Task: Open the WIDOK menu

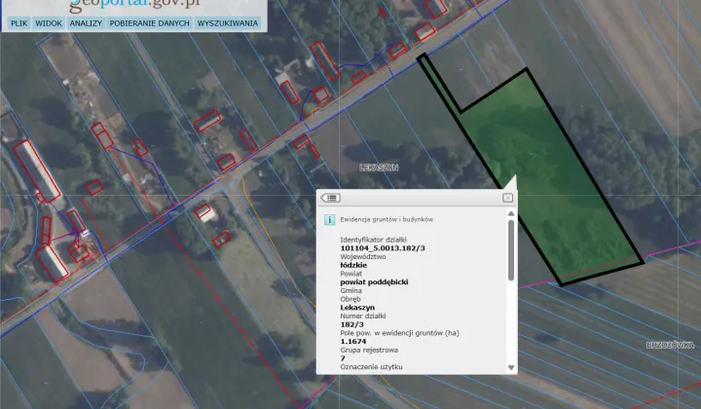Action: 49,23
